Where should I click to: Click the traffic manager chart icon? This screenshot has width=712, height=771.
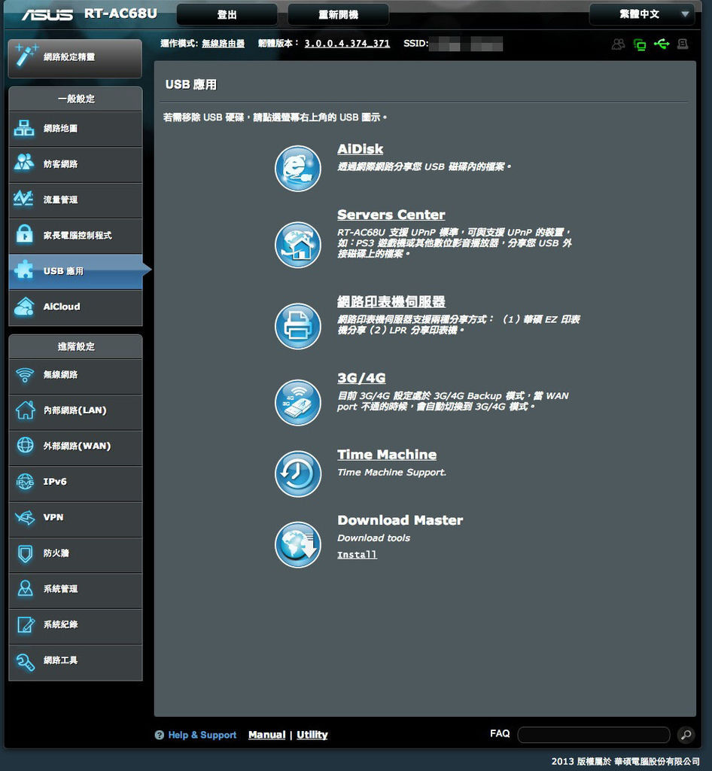click(23, 198)
